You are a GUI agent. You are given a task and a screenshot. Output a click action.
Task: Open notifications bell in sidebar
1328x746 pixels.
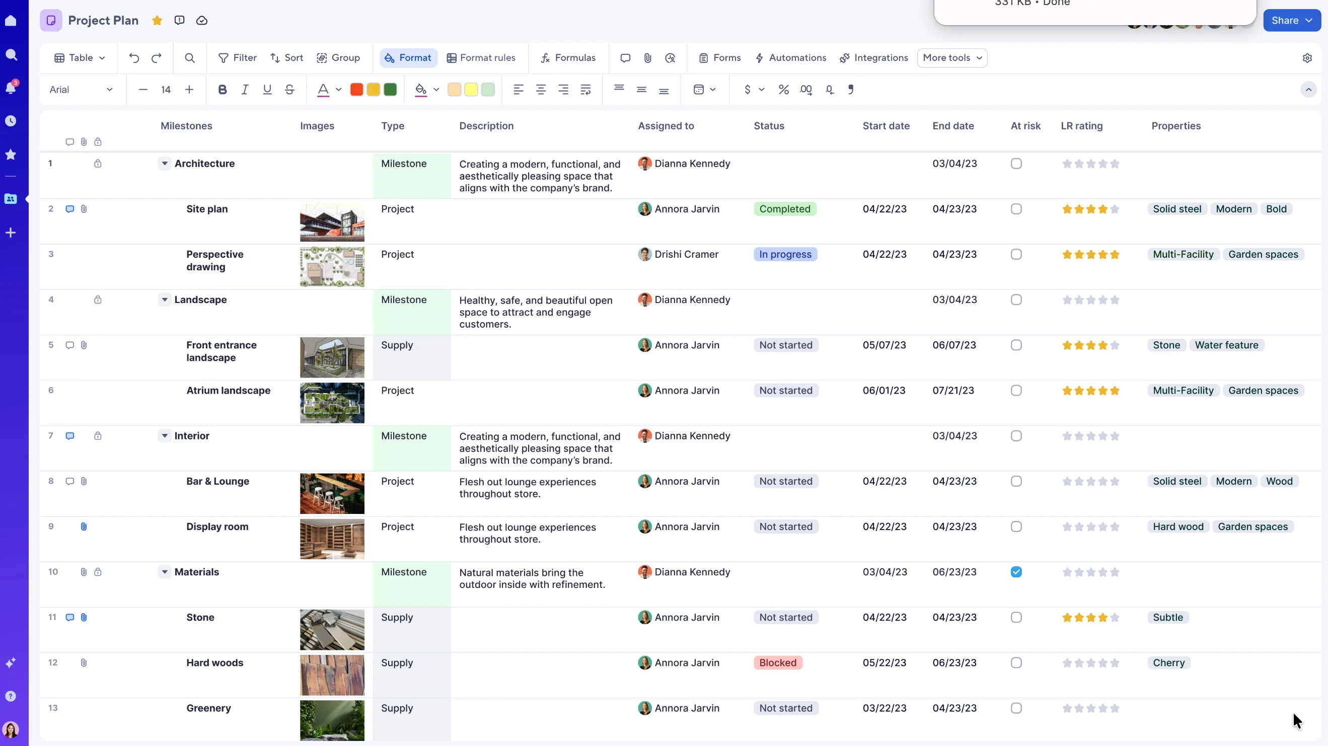point(11,88)
